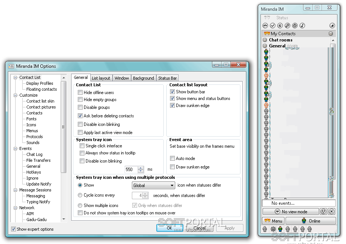Open Status menu in Miranda IM

click(282, 18)
